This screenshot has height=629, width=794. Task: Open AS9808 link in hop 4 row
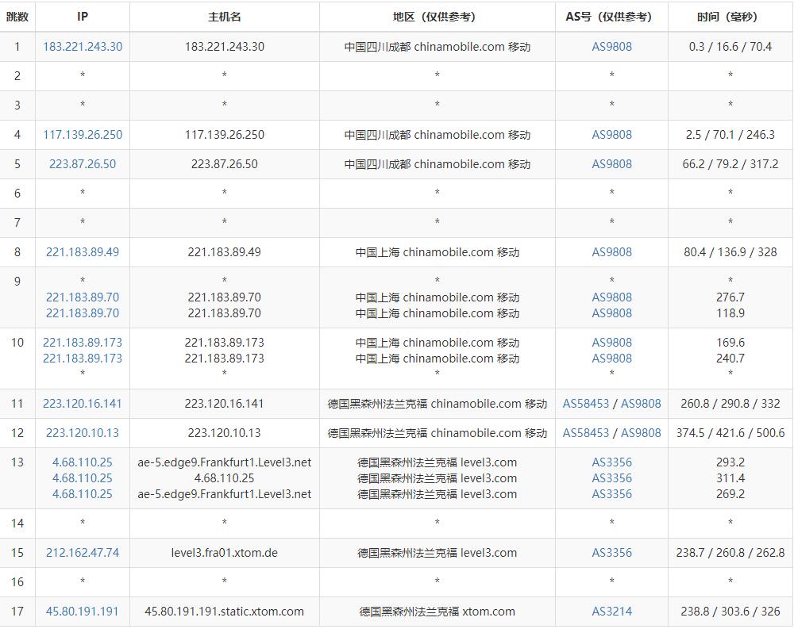(x=611, y=135)
